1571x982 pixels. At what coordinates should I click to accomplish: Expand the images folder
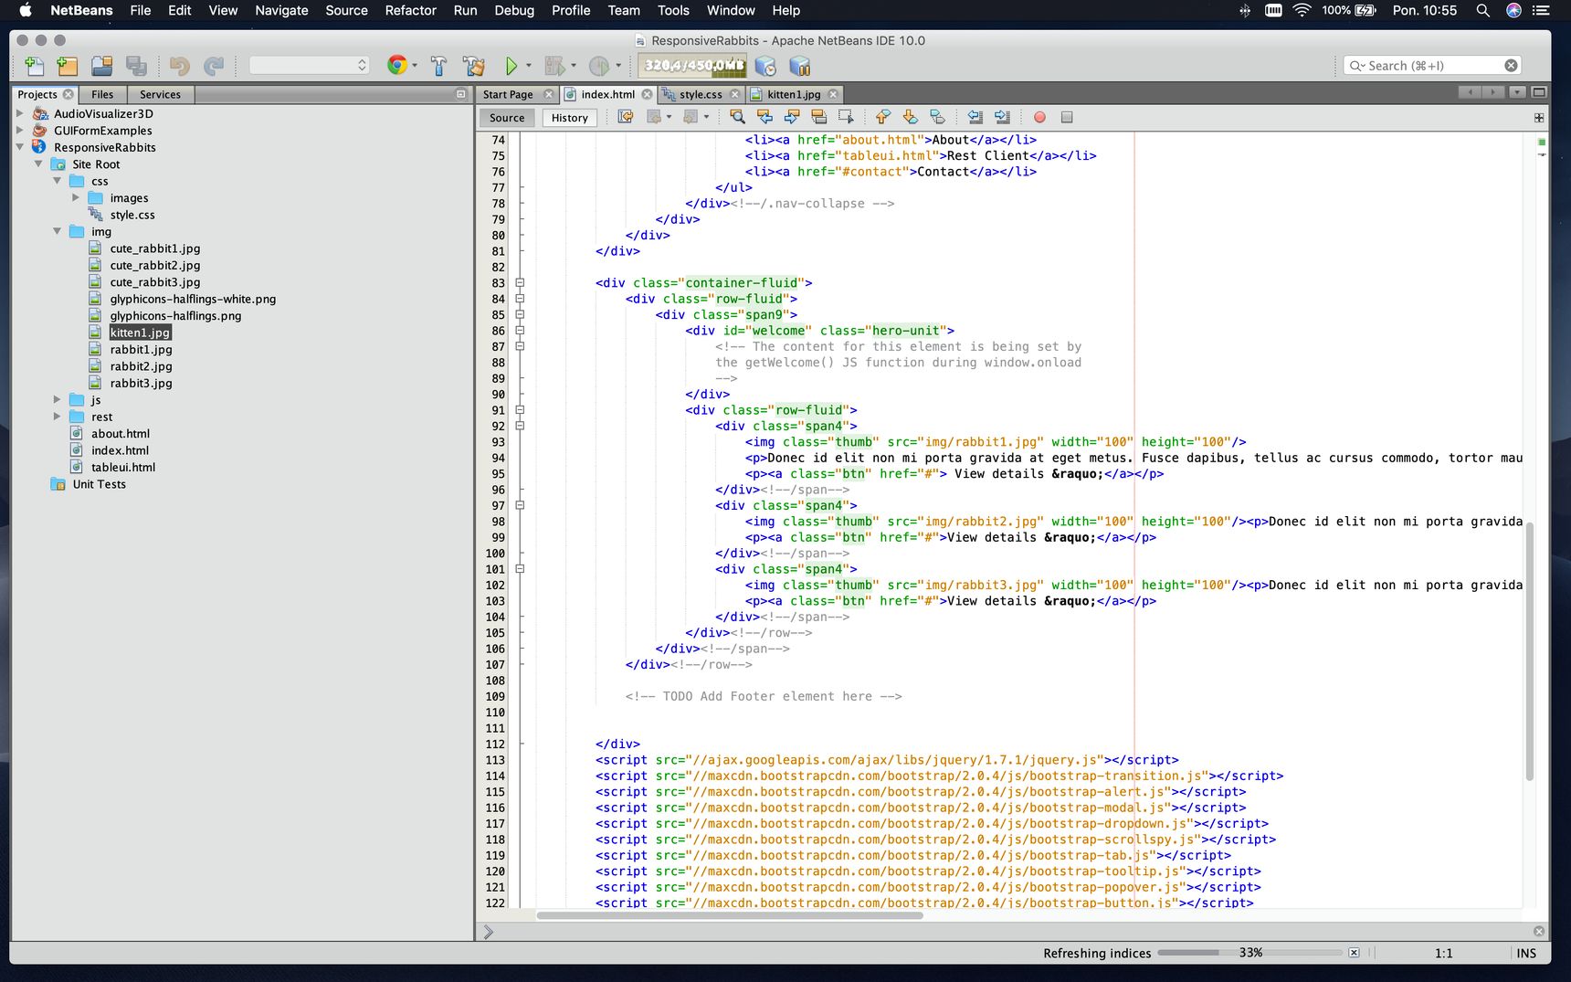coord(76,197)
